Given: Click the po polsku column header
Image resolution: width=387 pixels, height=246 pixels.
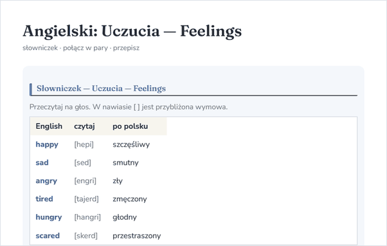Looking at the screenshot, I should [130, 126].
